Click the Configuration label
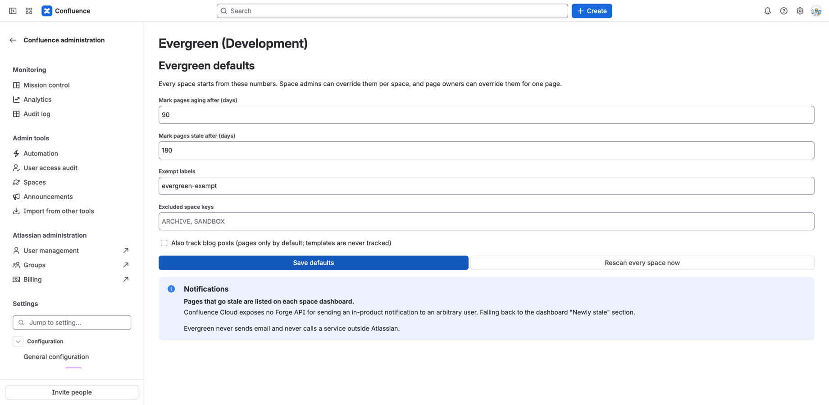829x405 pixels. coord(45,342)
